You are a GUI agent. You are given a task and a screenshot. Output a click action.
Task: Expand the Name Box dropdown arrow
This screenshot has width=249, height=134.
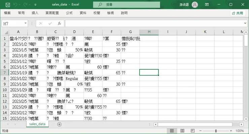tap(26, 24)
